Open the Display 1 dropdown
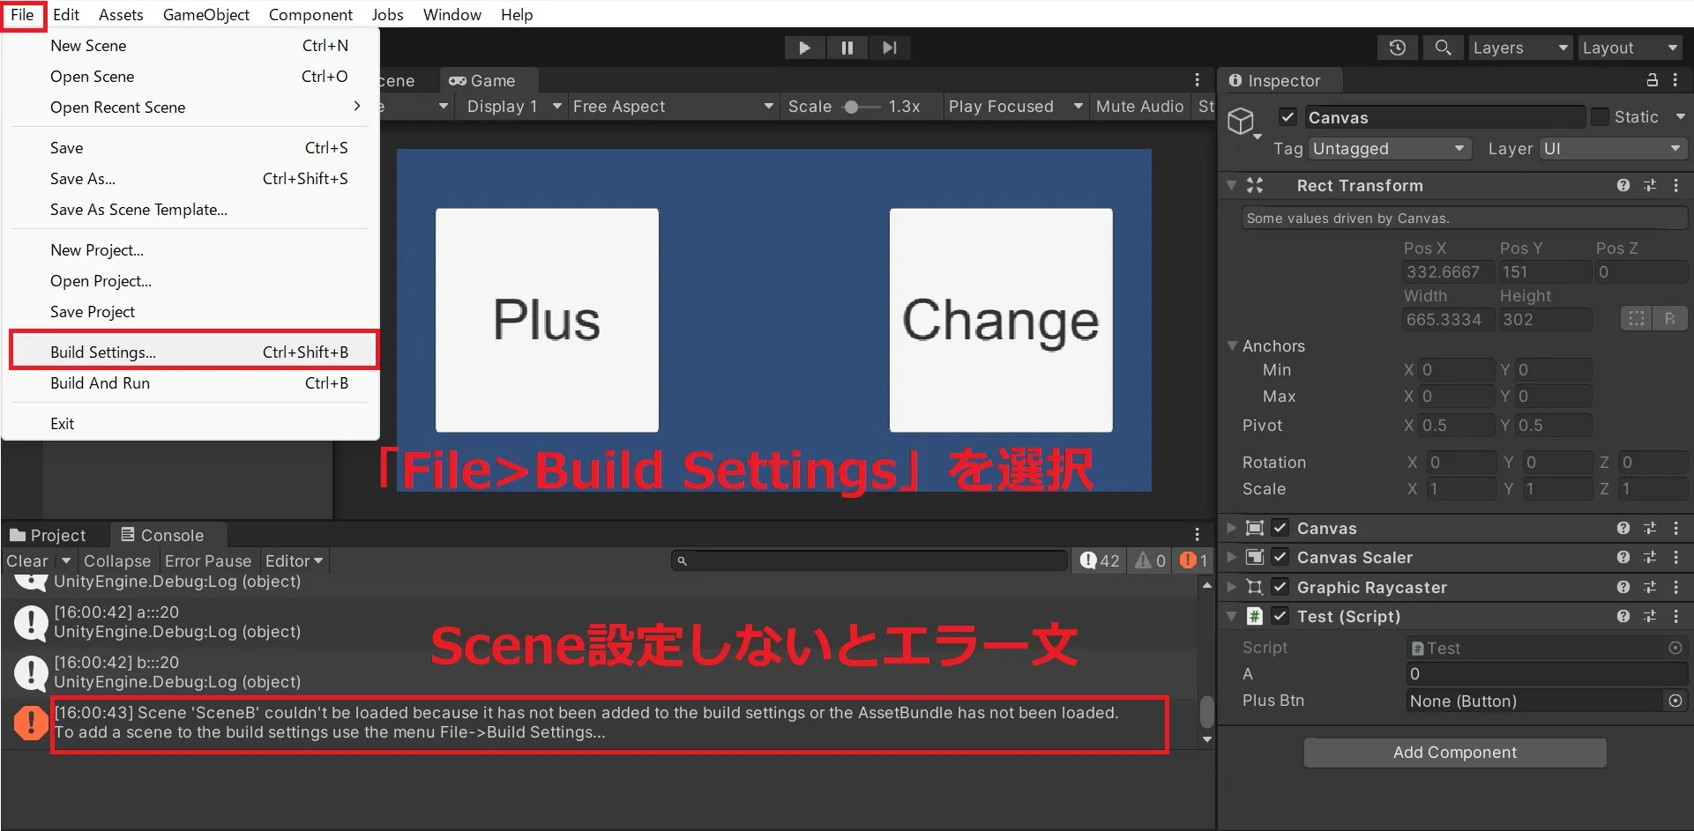The height and width of the screenshot is (831, 1694). (513, 106)
